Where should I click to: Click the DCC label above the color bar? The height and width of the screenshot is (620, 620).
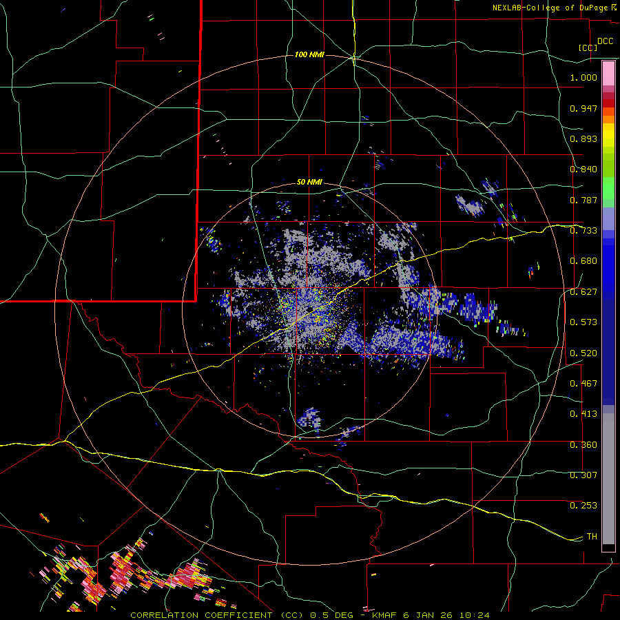click(605, 41)
